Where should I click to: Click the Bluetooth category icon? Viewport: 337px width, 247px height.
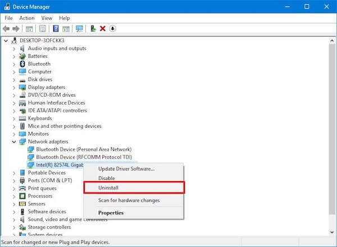point(22,64)
